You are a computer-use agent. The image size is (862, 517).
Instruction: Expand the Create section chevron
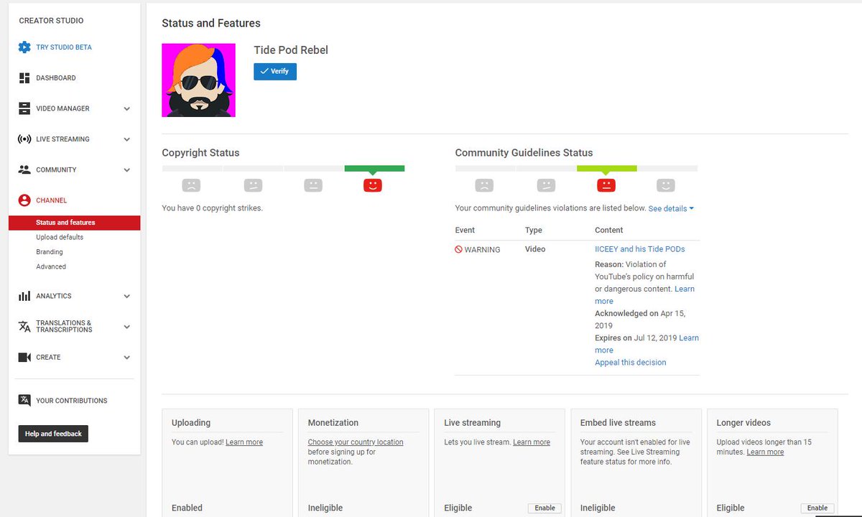point(127,358)
